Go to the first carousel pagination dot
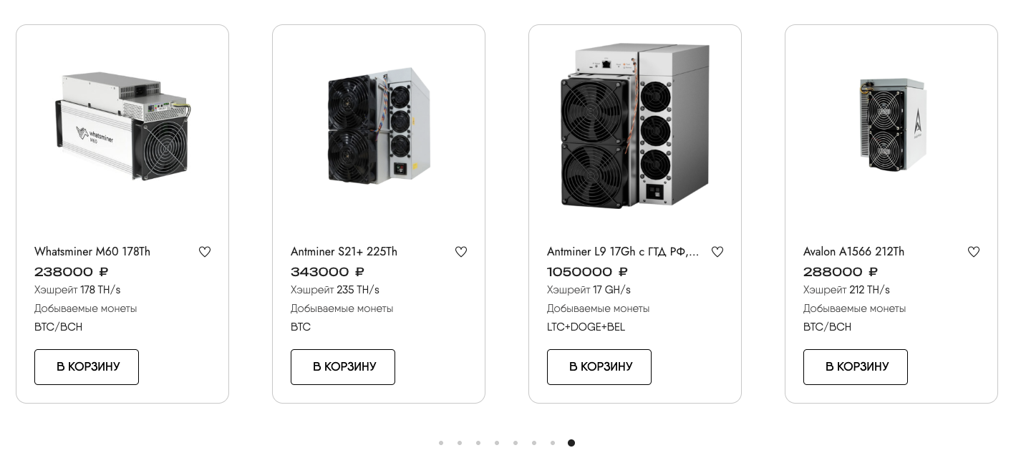The width and height of the screenshot is (1016, 473). [x=441, y=443]
